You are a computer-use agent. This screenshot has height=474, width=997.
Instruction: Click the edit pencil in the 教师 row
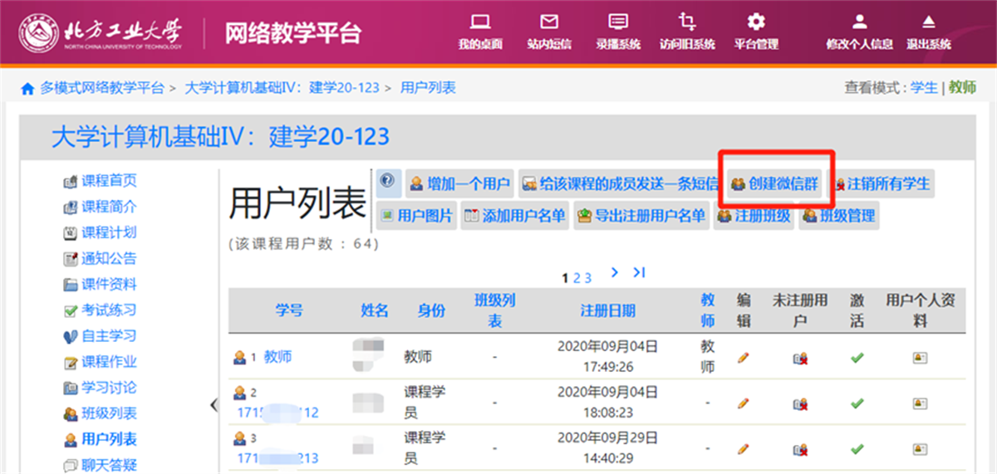tap(743, 358)
